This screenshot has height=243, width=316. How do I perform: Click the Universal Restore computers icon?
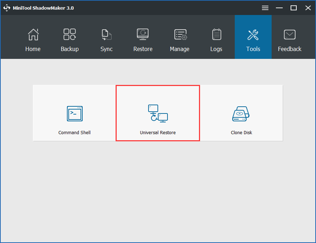click(158, 113)
